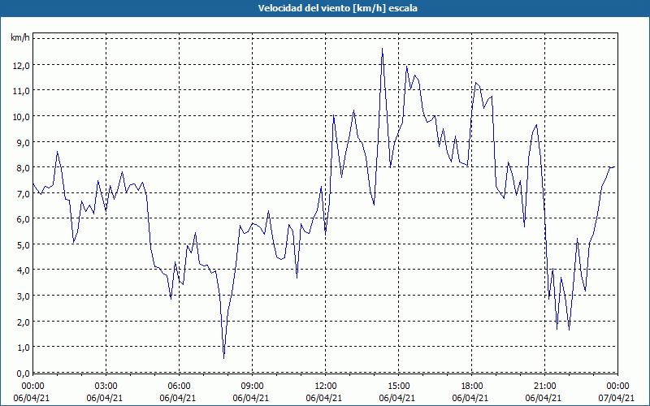Select the "15:00" time label
Image resolution: width=650 pixels, height=406 pixels.
(x=399, y=387)
